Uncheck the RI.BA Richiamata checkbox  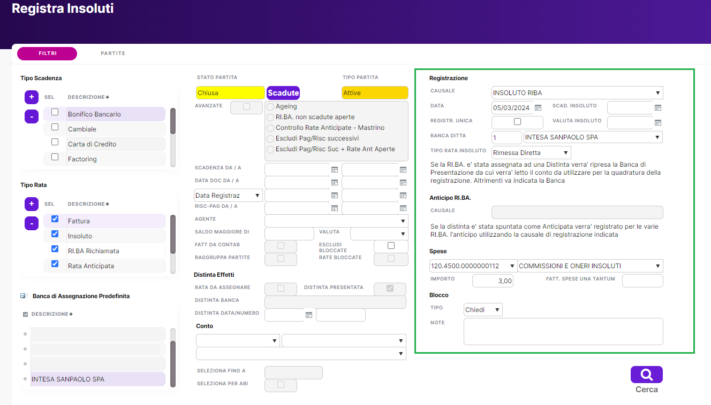[55, 249]
